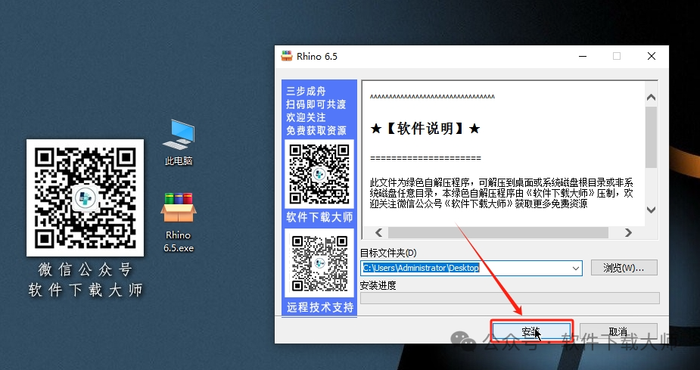The width and height of the screenshot is (700, 370).
Task: Click the WinRAR icon in Rhino 6.5 title bar
Action: point(287,56)
